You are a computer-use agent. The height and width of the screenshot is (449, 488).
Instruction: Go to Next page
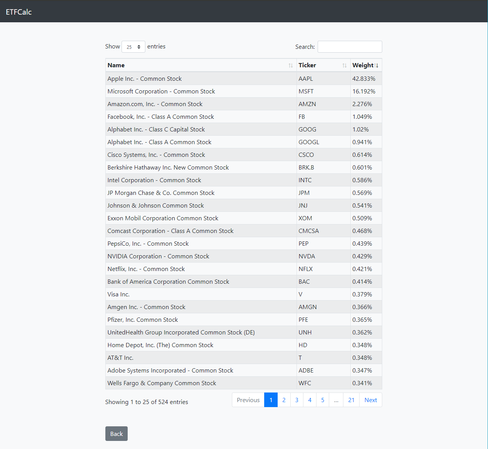371,400
